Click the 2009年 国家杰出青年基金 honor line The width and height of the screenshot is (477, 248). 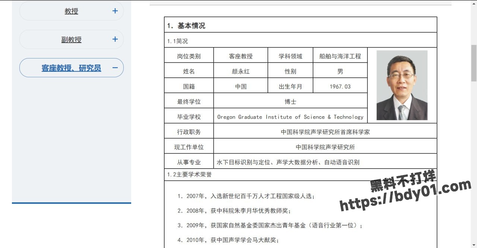270,225
